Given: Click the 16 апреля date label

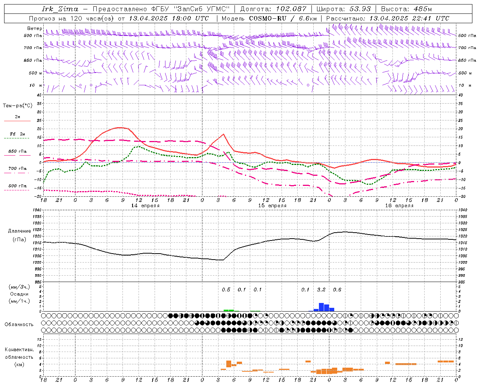Looking at the screenshot, I should tap(399, 206).
